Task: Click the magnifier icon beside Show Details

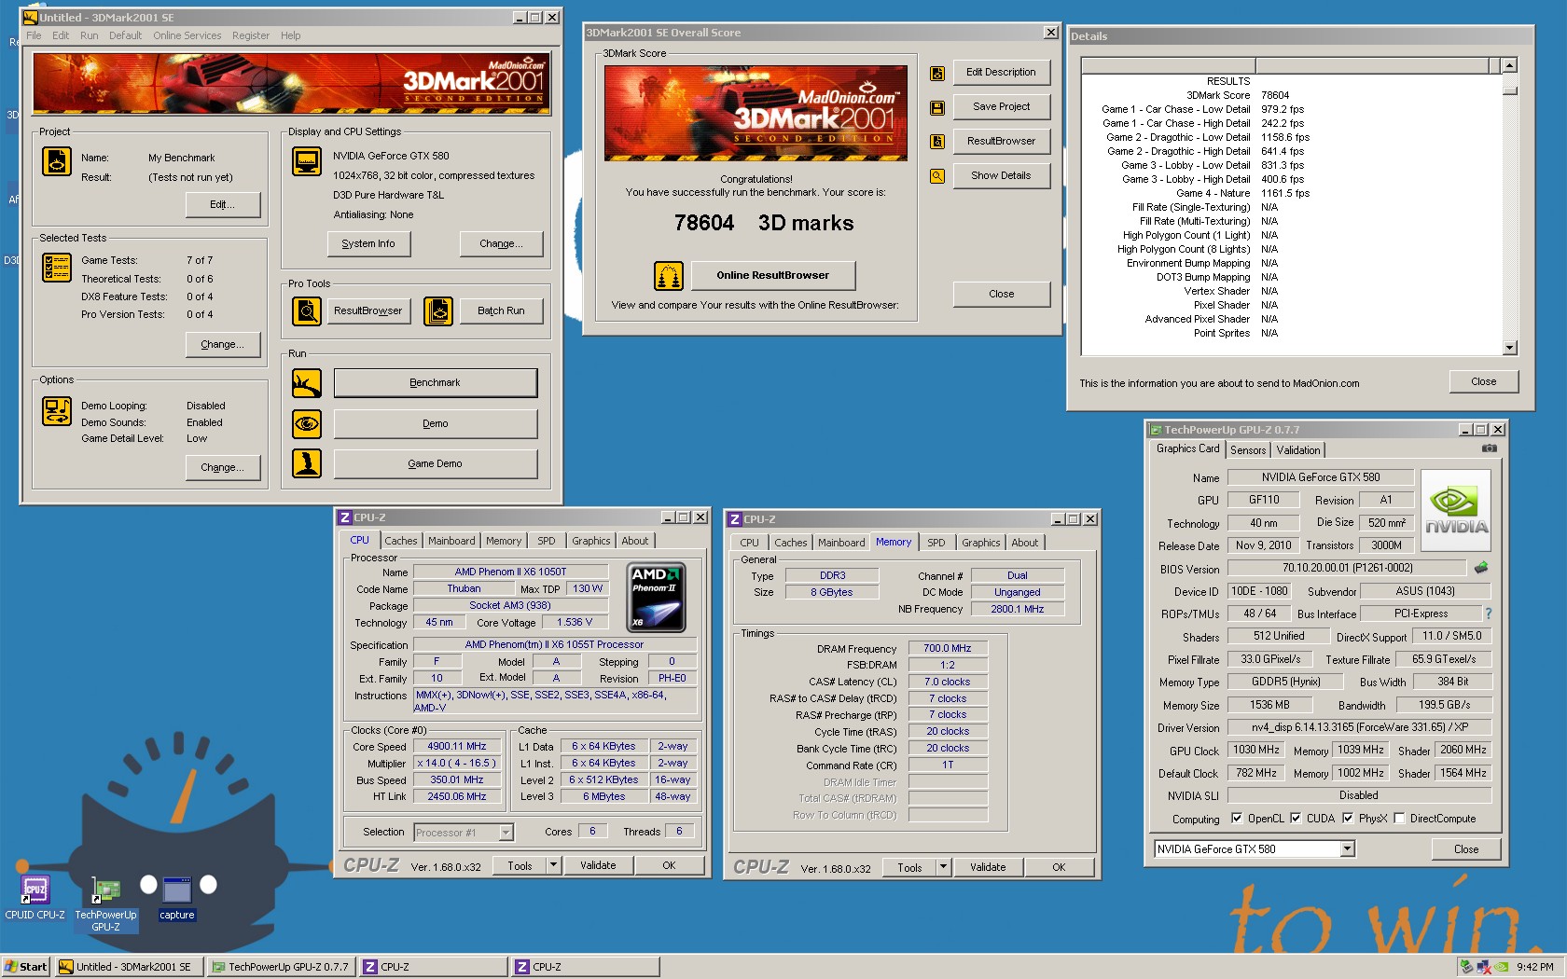Action: pyautogui.click(x=937, y=176)
